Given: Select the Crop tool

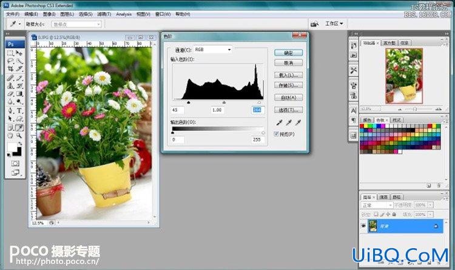Looking at the screenshot, I should [x=10, y=69].
